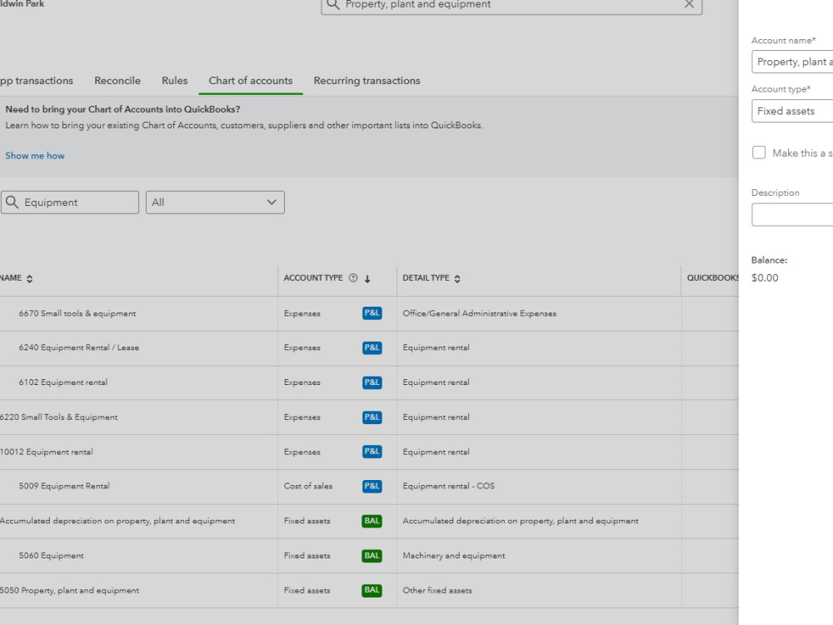Click P&L badge for 5009 Equipment Rental
Image resolution: width=833 pixels, height=625 pixels.
pos(372,487)
